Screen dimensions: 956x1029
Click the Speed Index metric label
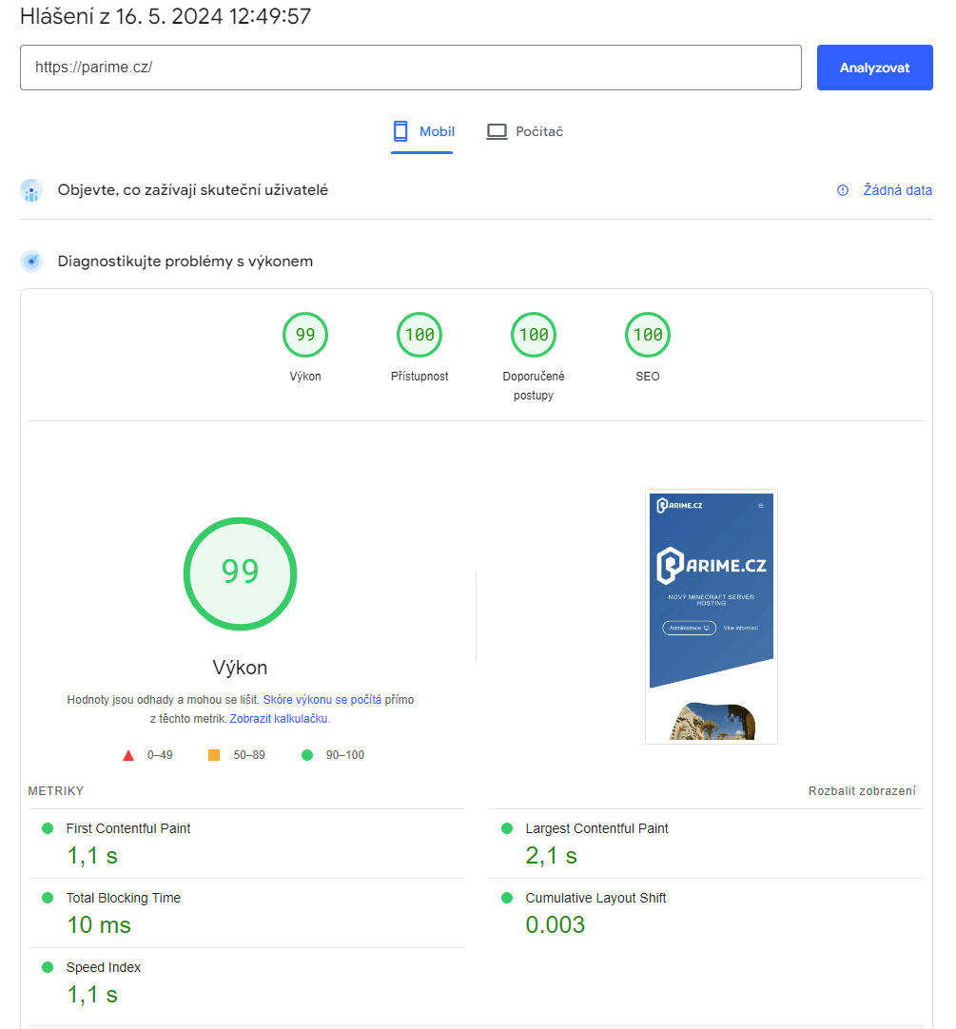pos(104,967)
